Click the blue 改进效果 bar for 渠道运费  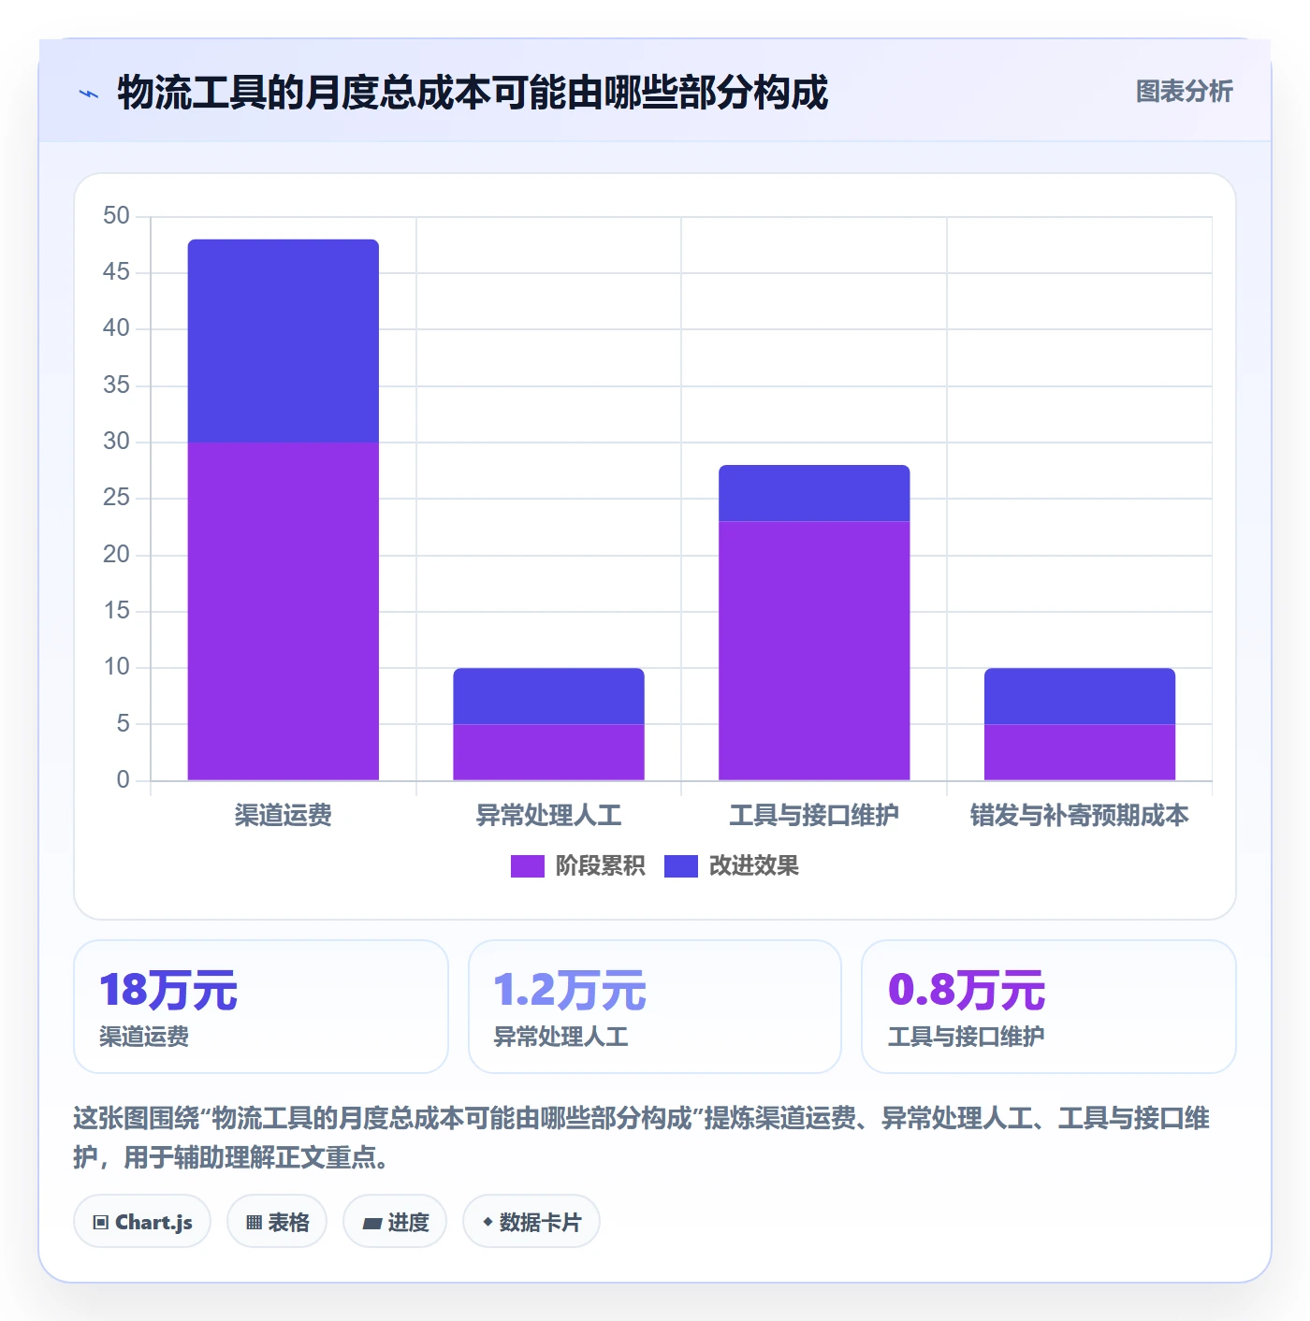[284, 341]
